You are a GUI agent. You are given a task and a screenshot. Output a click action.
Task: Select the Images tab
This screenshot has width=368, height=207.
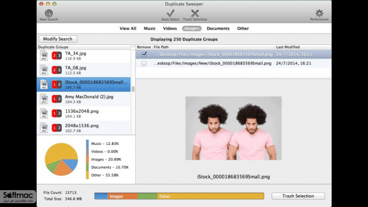point(192,28)
